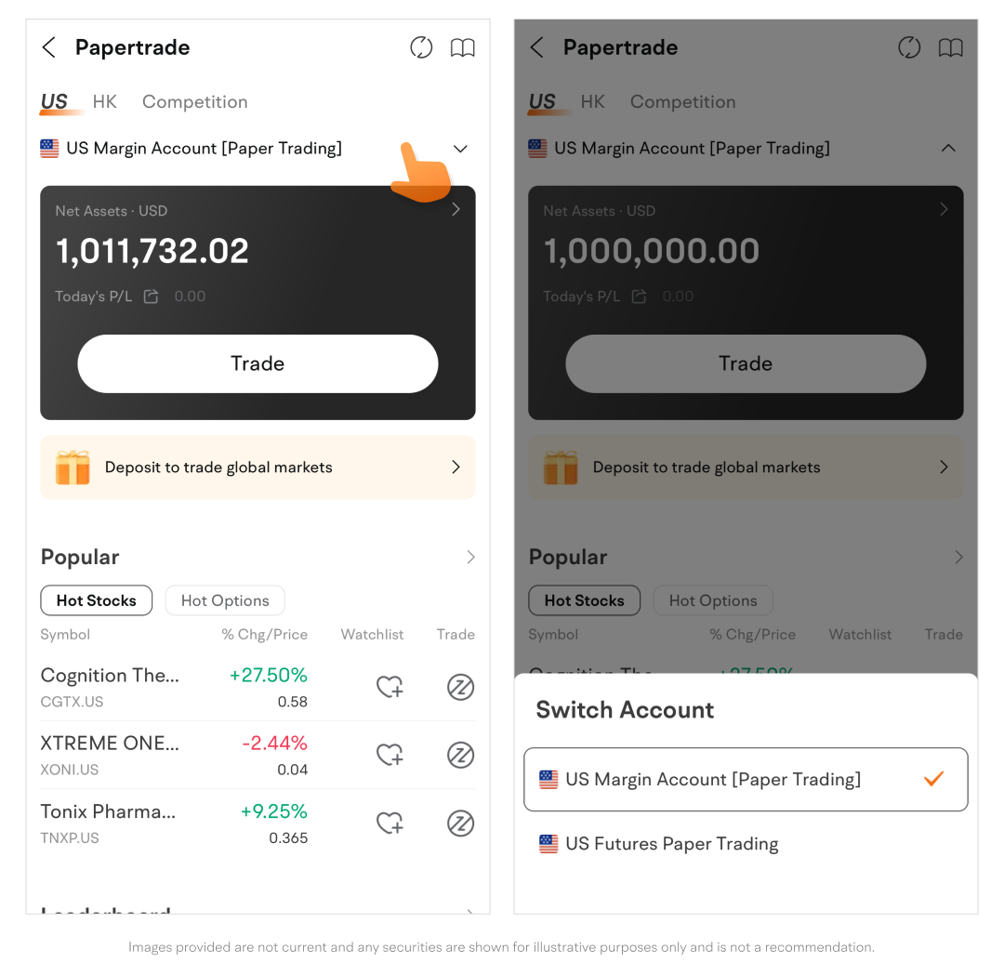Image resolution: width=1004 pixels, height=975 pixels.
Task: Select US Margin Account [Paper Trading] option
Action: click(746, 779)
